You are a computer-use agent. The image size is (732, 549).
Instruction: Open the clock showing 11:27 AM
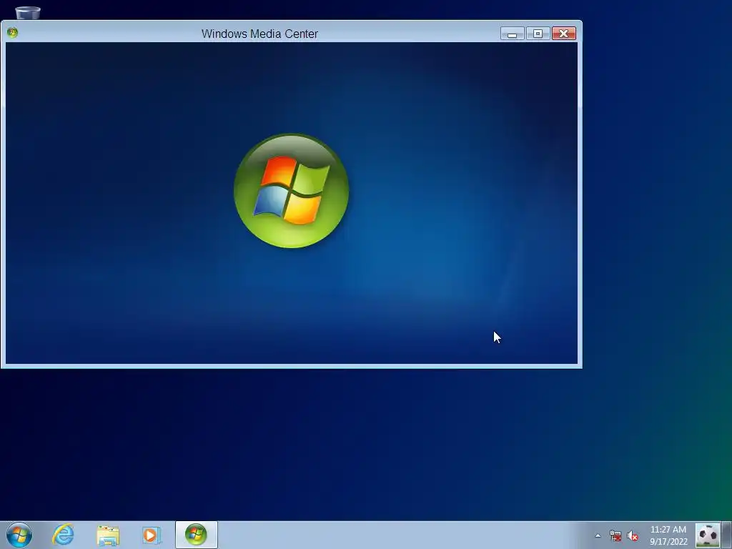668,535
